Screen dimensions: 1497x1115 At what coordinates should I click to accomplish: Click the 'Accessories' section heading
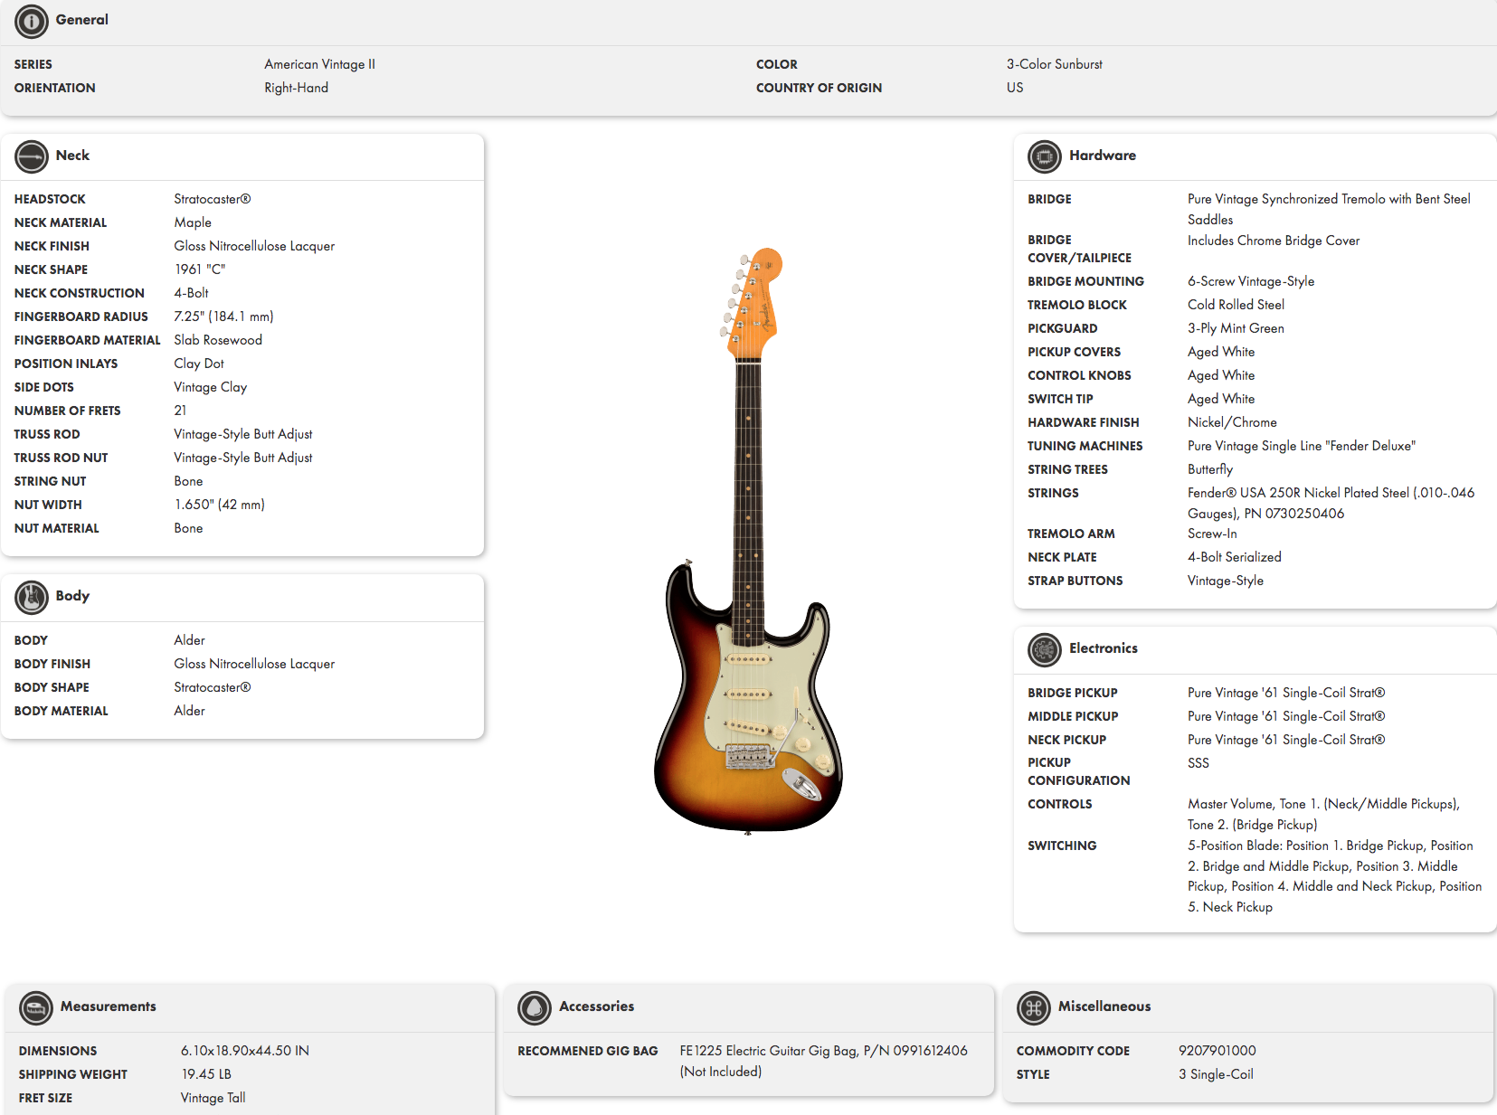(596, 1006)
